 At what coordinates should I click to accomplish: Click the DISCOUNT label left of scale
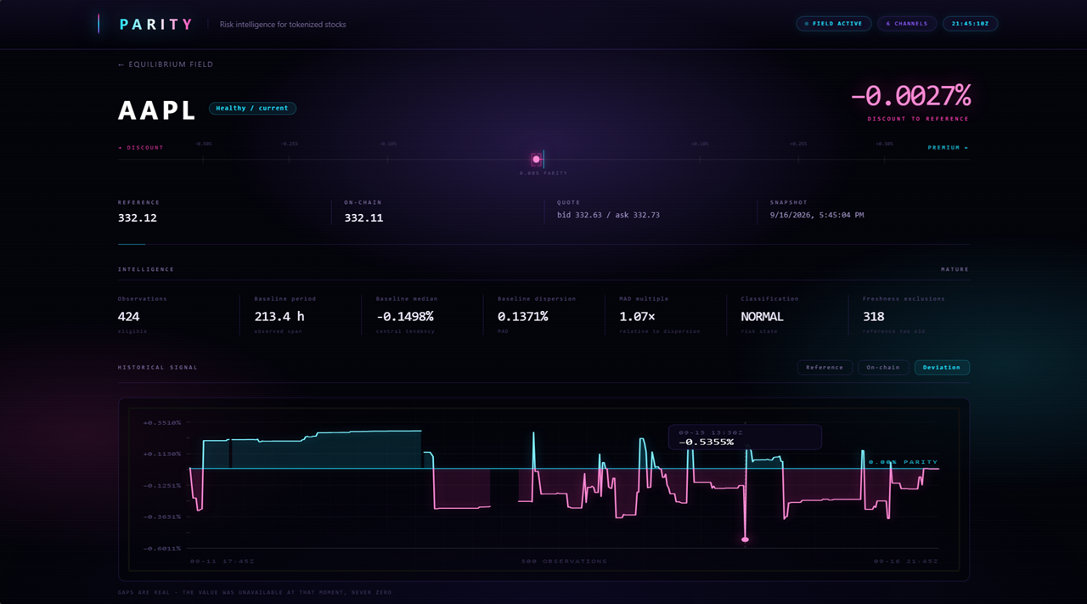141,148
